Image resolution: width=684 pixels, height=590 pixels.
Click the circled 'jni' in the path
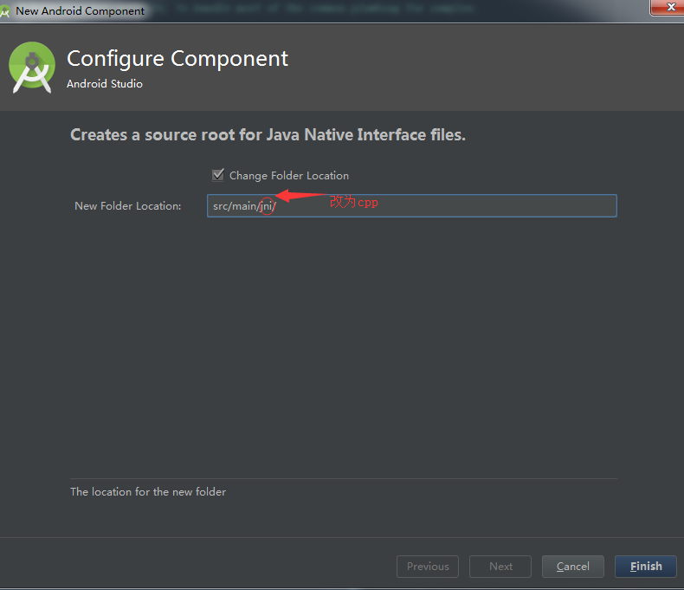pyautogui.click(x=266, y=206)
